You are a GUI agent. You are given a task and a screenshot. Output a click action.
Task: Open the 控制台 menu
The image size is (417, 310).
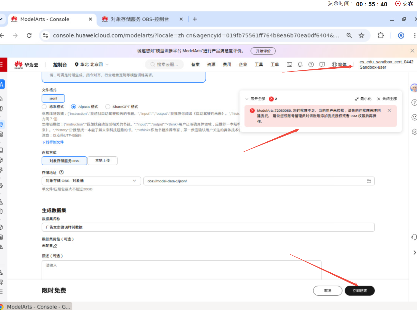[60, 65]
